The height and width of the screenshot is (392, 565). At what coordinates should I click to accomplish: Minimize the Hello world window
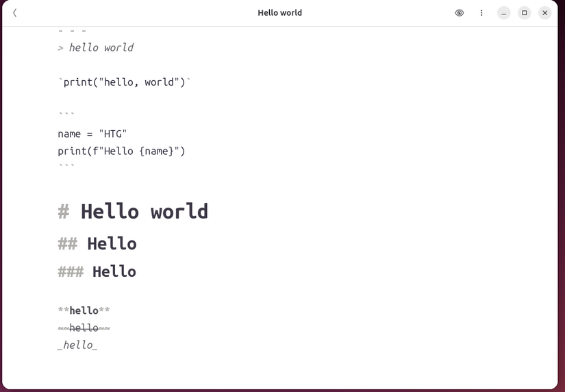(504, 13)
